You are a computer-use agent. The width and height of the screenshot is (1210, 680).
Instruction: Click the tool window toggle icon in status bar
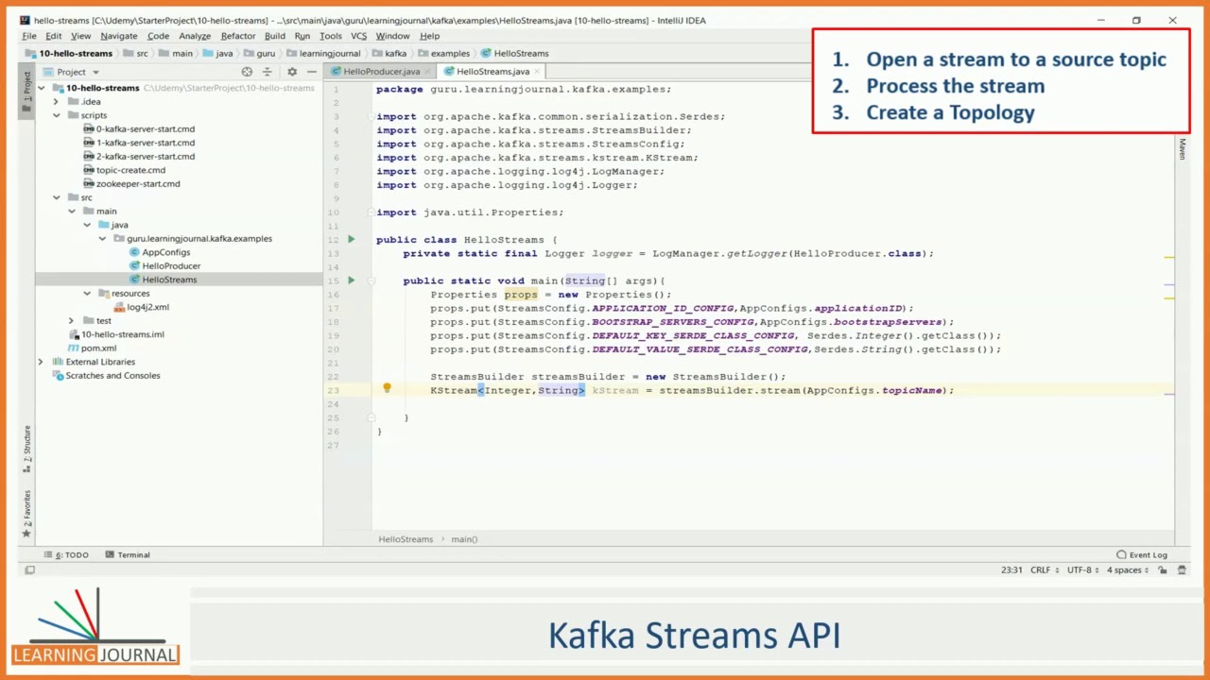coord(29,570)
